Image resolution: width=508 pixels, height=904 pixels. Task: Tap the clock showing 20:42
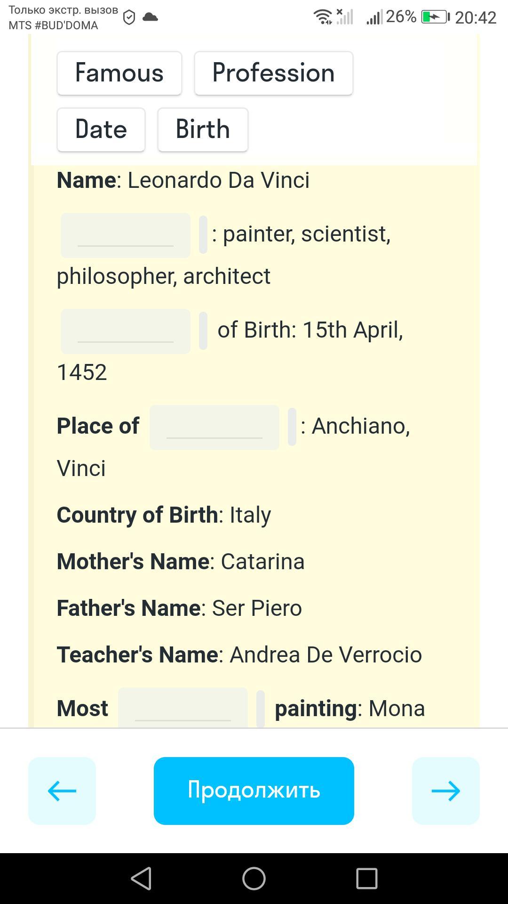(x=476, y=17)
